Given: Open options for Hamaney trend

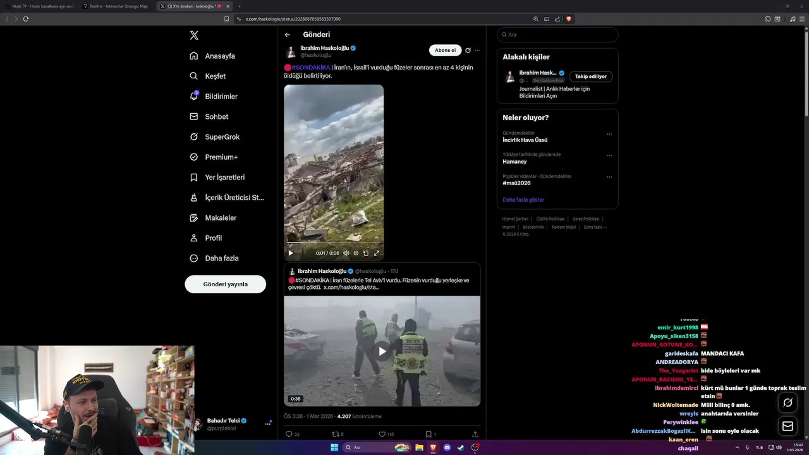Looking at the screenshot, I should 609,155.
